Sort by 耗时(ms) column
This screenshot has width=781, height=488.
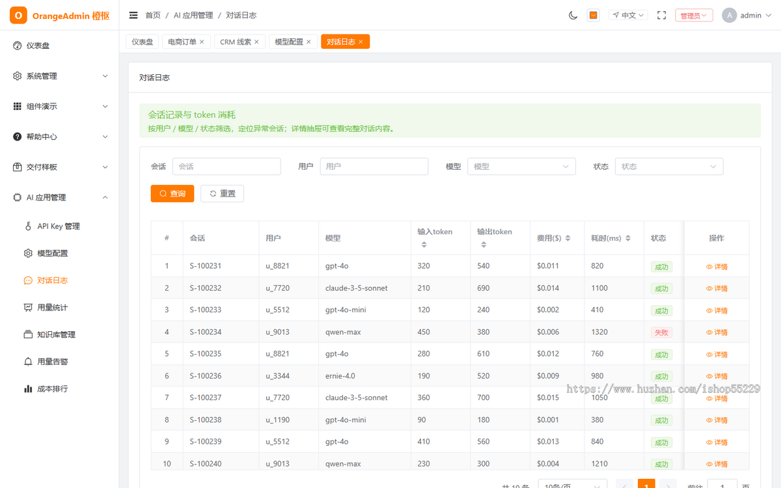click(x=627, y=238)
